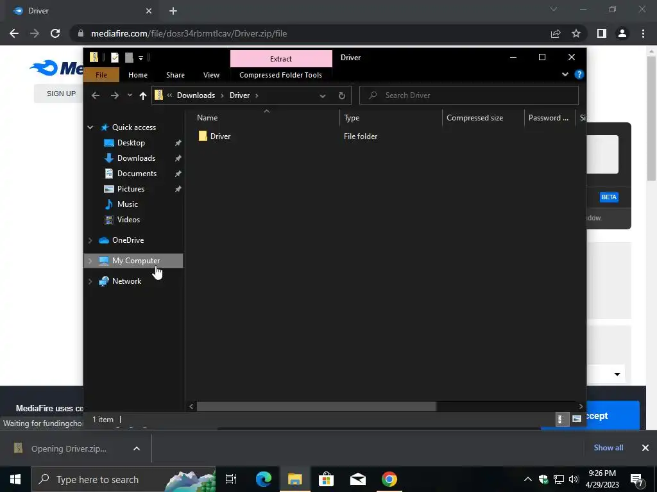Click Chrome's back navigation arrow
Image resolution: width=657 pixels, height=492 pixels.
click(14, 33)
